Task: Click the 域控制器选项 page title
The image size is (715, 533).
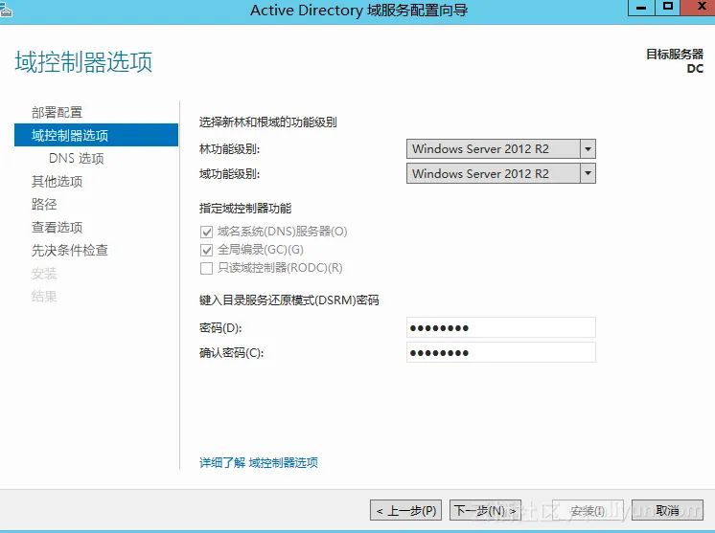Action: click(84, 62)
